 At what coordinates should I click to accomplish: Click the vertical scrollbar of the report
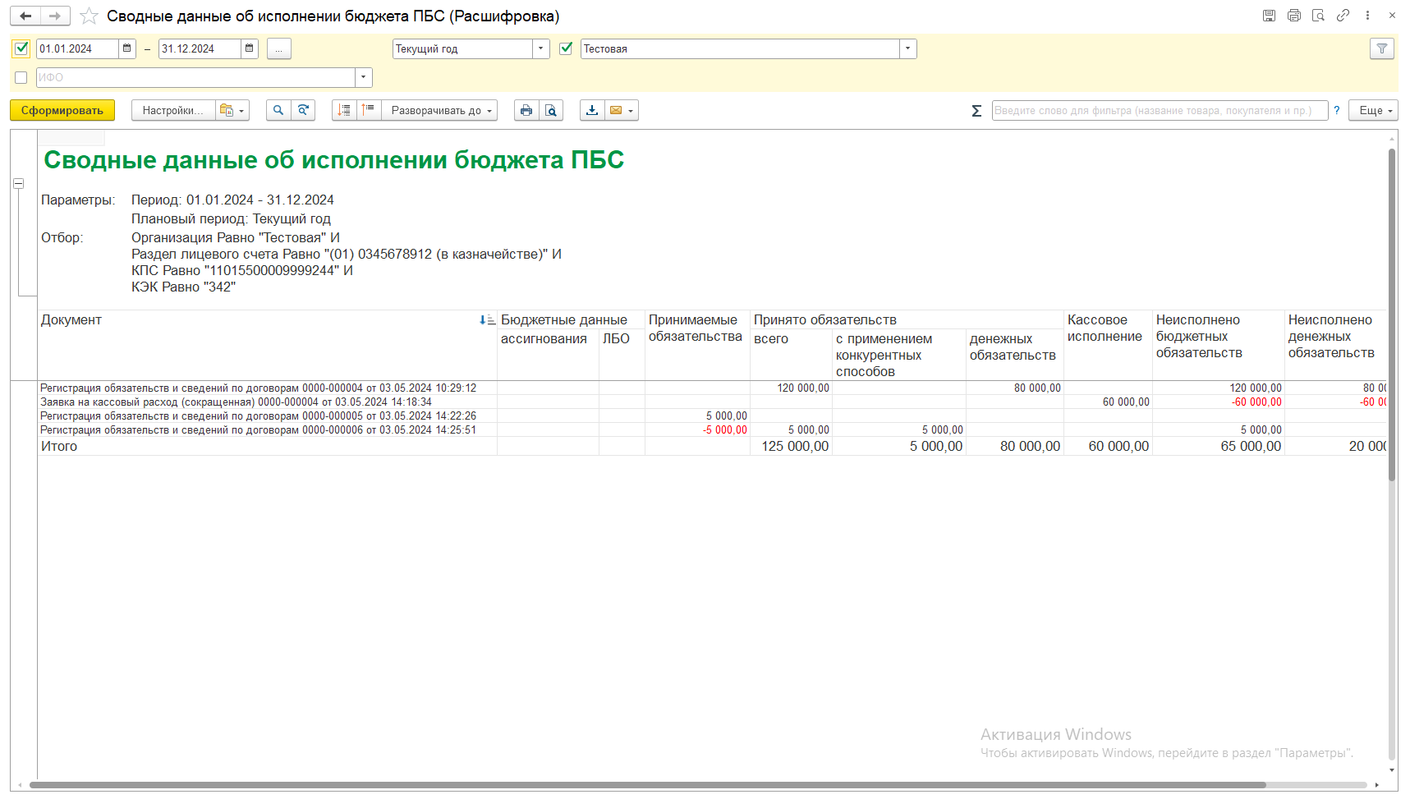point(1392,315)
